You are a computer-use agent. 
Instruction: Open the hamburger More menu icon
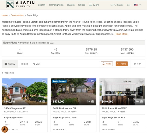(x=90, y=5)
